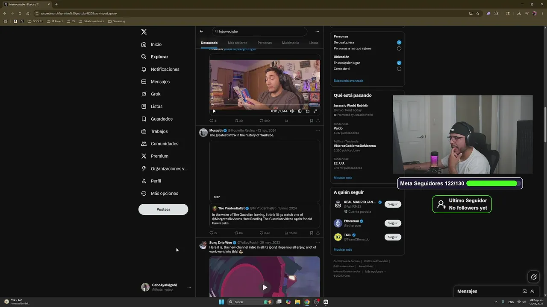Switch to Listas search tab
This screenshot has height=307, width=547.
[x=314, y=43]
